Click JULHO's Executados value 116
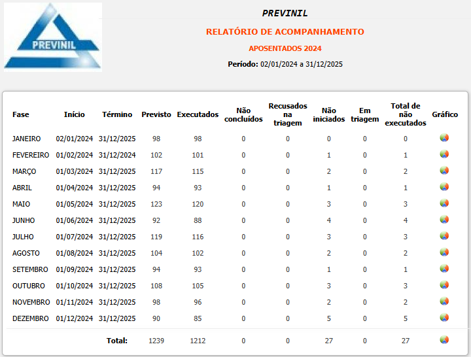This screenshot has height=357, width=471. [198, 237]
